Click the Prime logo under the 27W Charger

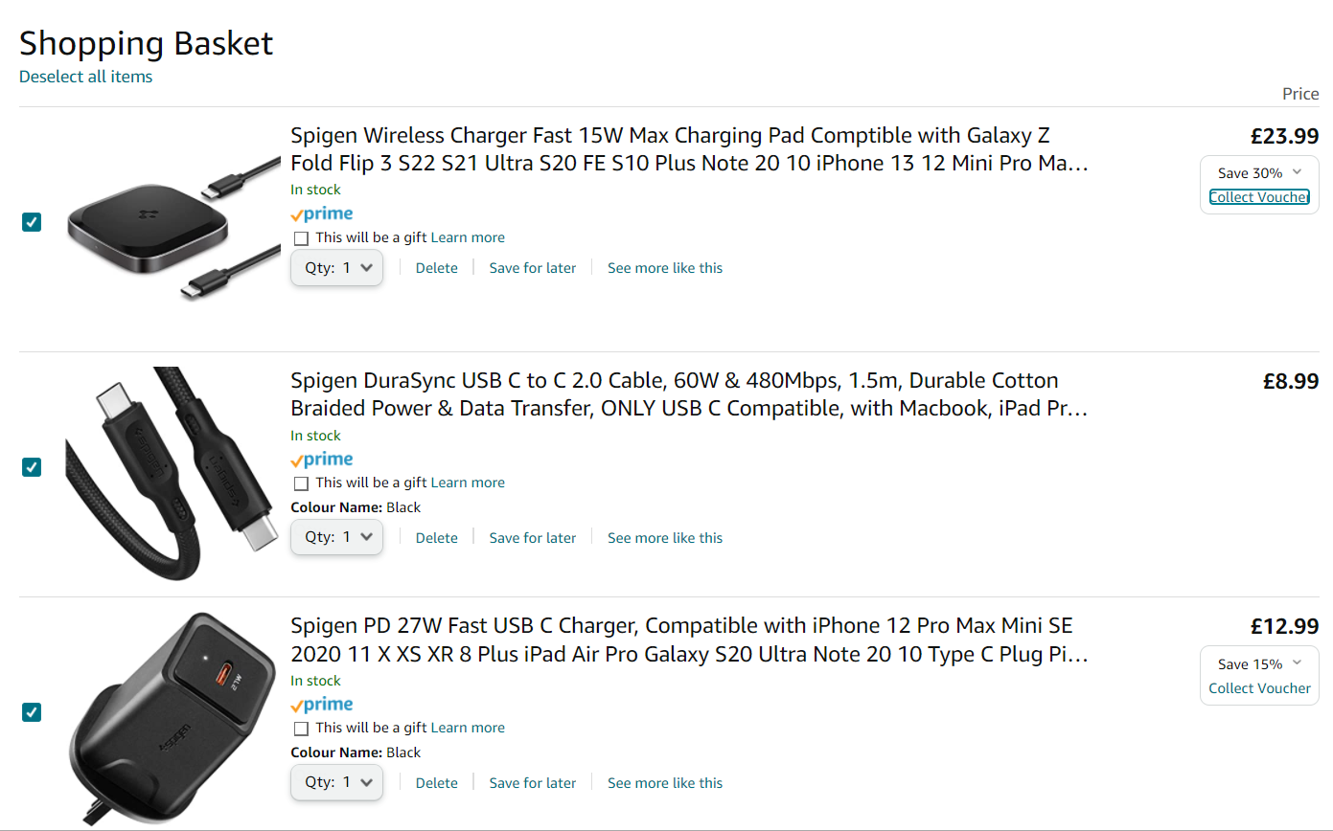click(322, 704)
